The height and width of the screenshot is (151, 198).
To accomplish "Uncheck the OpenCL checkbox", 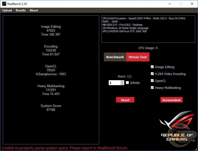I will [152, 81].
